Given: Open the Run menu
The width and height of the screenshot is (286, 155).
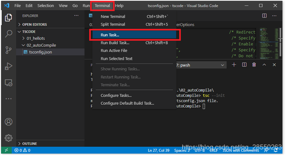Looking at the screenshot, I should 86,6.
